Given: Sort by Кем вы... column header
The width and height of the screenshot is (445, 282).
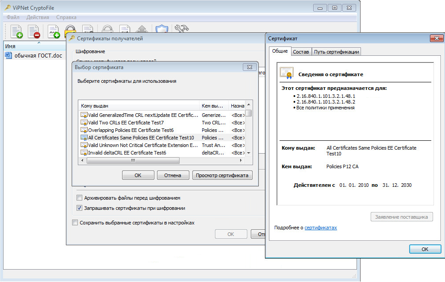Looking at the screenshot, I should 214,106.
